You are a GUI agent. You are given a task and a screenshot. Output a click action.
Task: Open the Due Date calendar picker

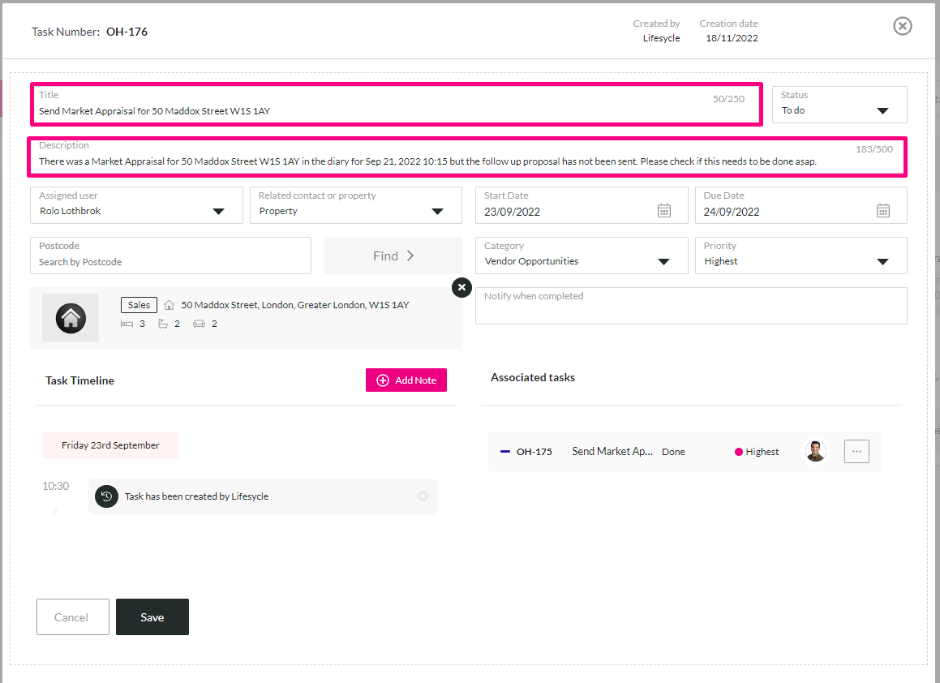(x=882, y=210)
